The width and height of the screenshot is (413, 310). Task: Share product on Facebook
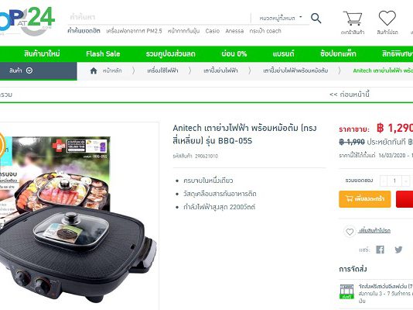click(380, 250)
